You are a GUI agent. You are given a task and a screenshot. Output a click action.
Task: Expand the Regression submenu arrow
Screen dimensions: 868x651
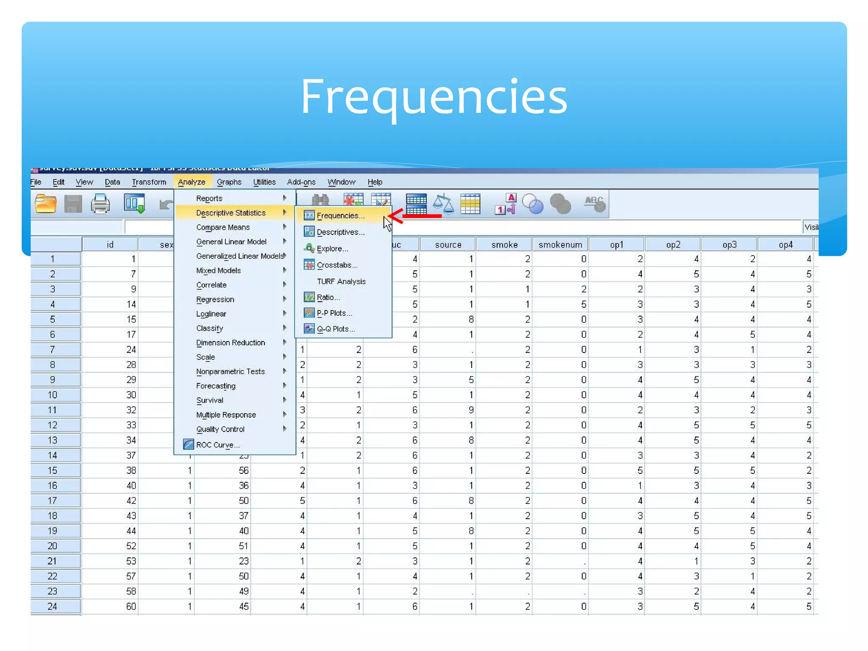coord(285,299)
